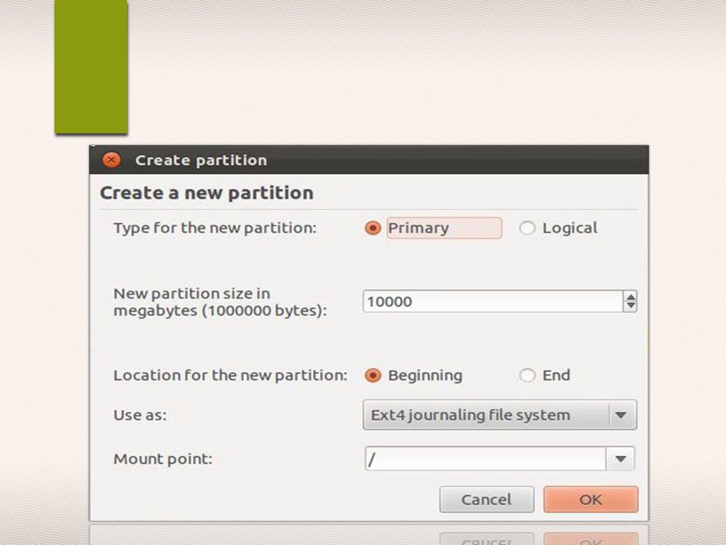Increase partition size with up arrow
726x545 pixels.
(630, 296)
